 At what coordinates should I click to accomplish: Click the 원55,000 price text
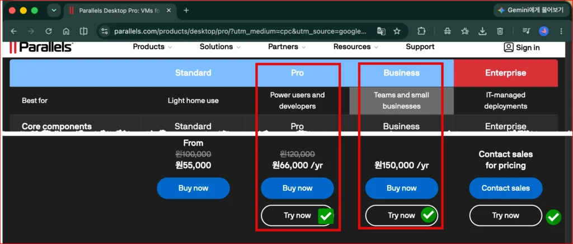point(193,165)
